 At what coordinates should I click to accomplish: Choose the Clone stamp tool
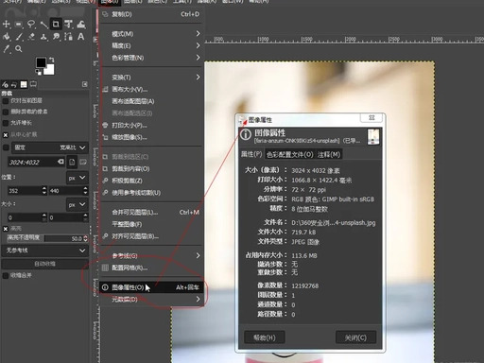[43, 37]
